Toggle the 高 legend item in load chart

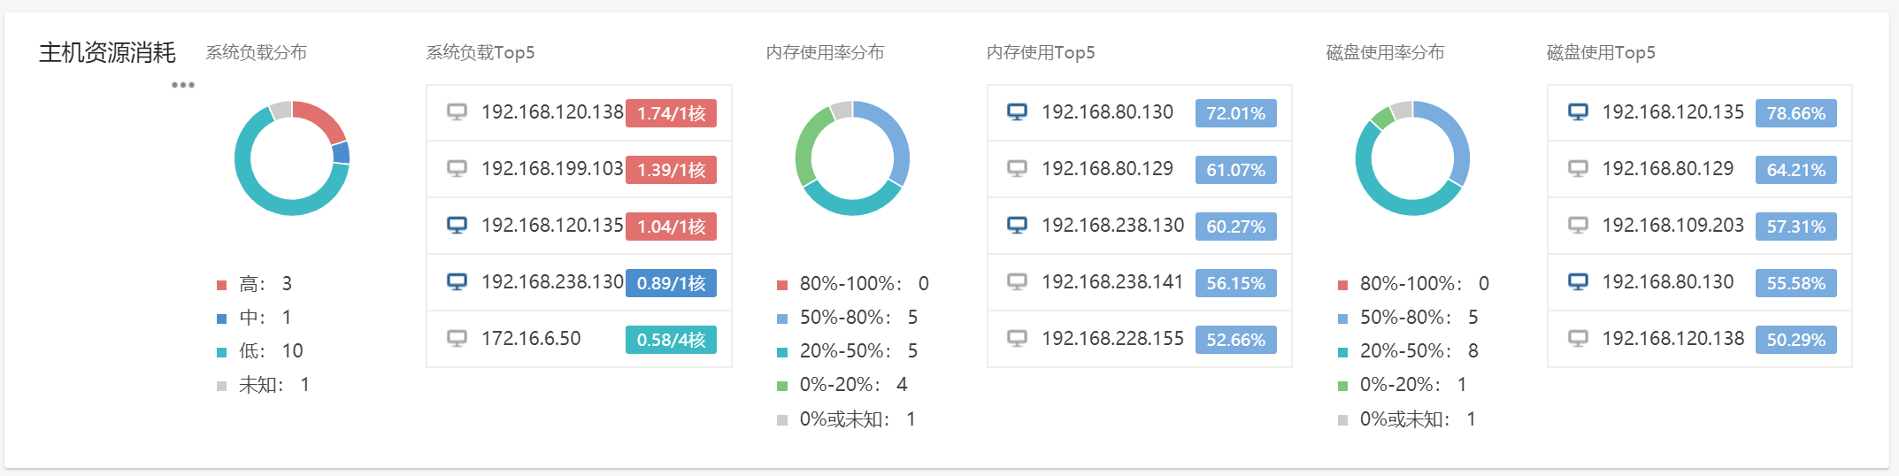(x=252, y=284)
